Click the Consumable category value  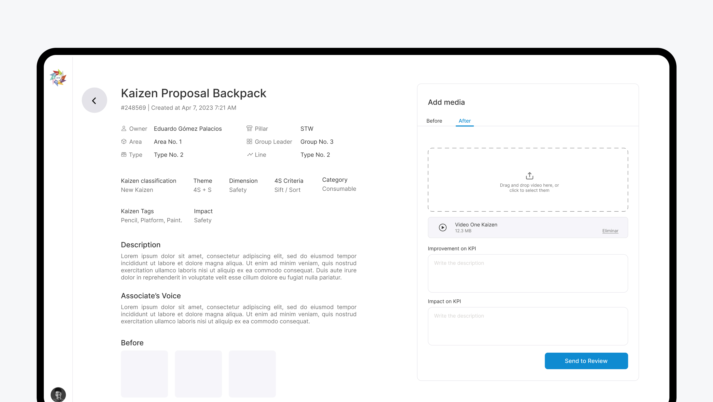pyautogui.click(x=339, y=189)
